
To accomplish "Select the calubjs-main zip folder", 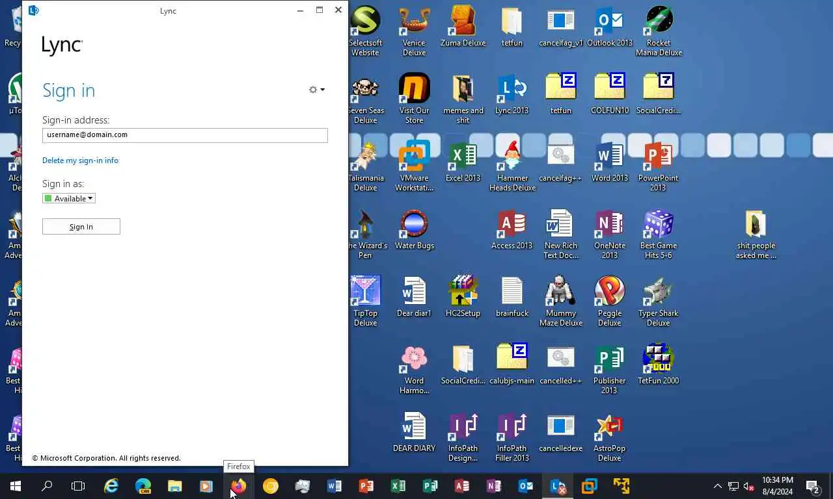I will tap(512, 365).
